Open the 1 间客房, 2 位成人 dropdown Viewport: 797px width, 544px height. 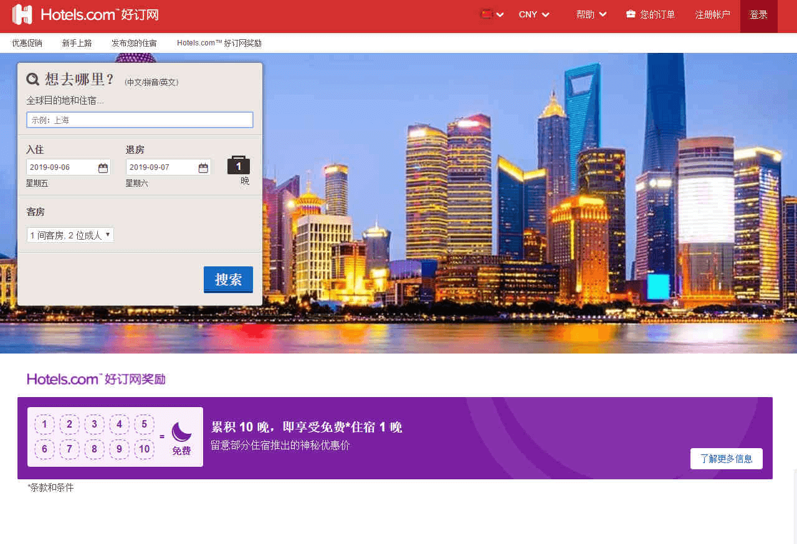pos(70,235)
